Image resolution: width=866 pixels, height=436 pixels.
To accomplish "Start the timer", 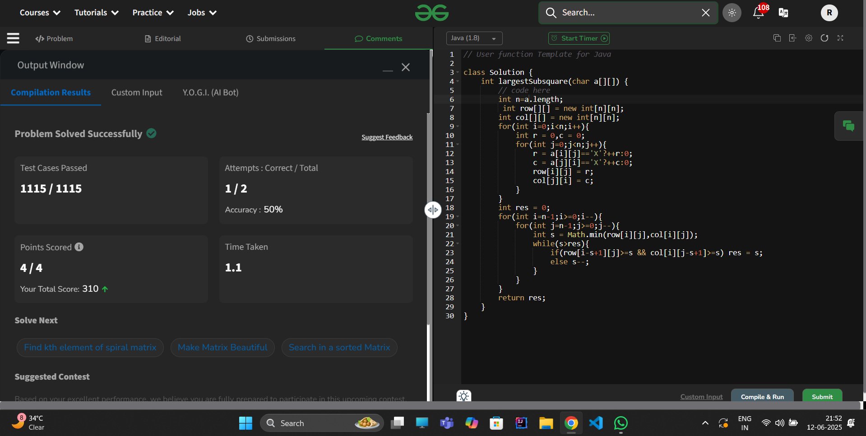I will (x=579, y=38).
